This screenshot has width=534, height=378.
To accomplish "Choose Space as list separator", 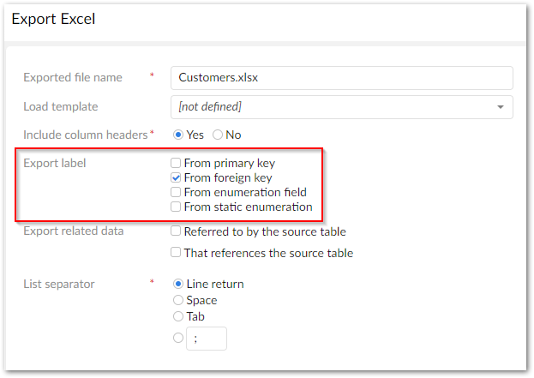I will coord(178,300).
